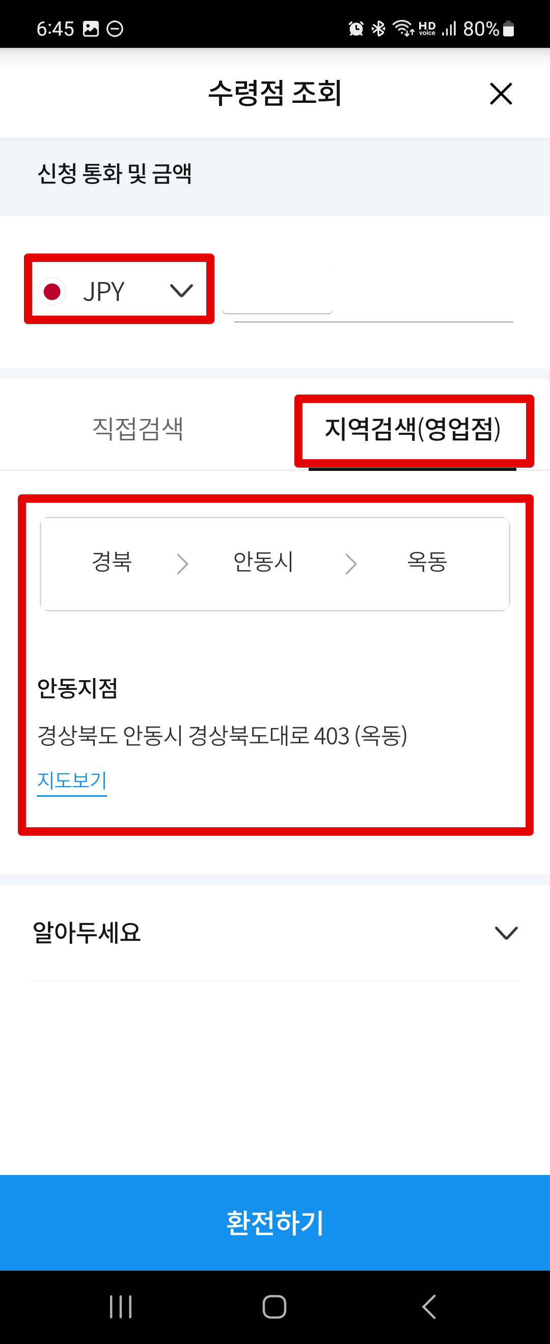550x1344 pixels.
Task: Tap the Android home button icon
Action: pos(274,1307)
